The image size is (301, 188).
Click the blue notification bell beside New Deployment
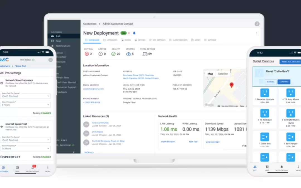[134, 33]
